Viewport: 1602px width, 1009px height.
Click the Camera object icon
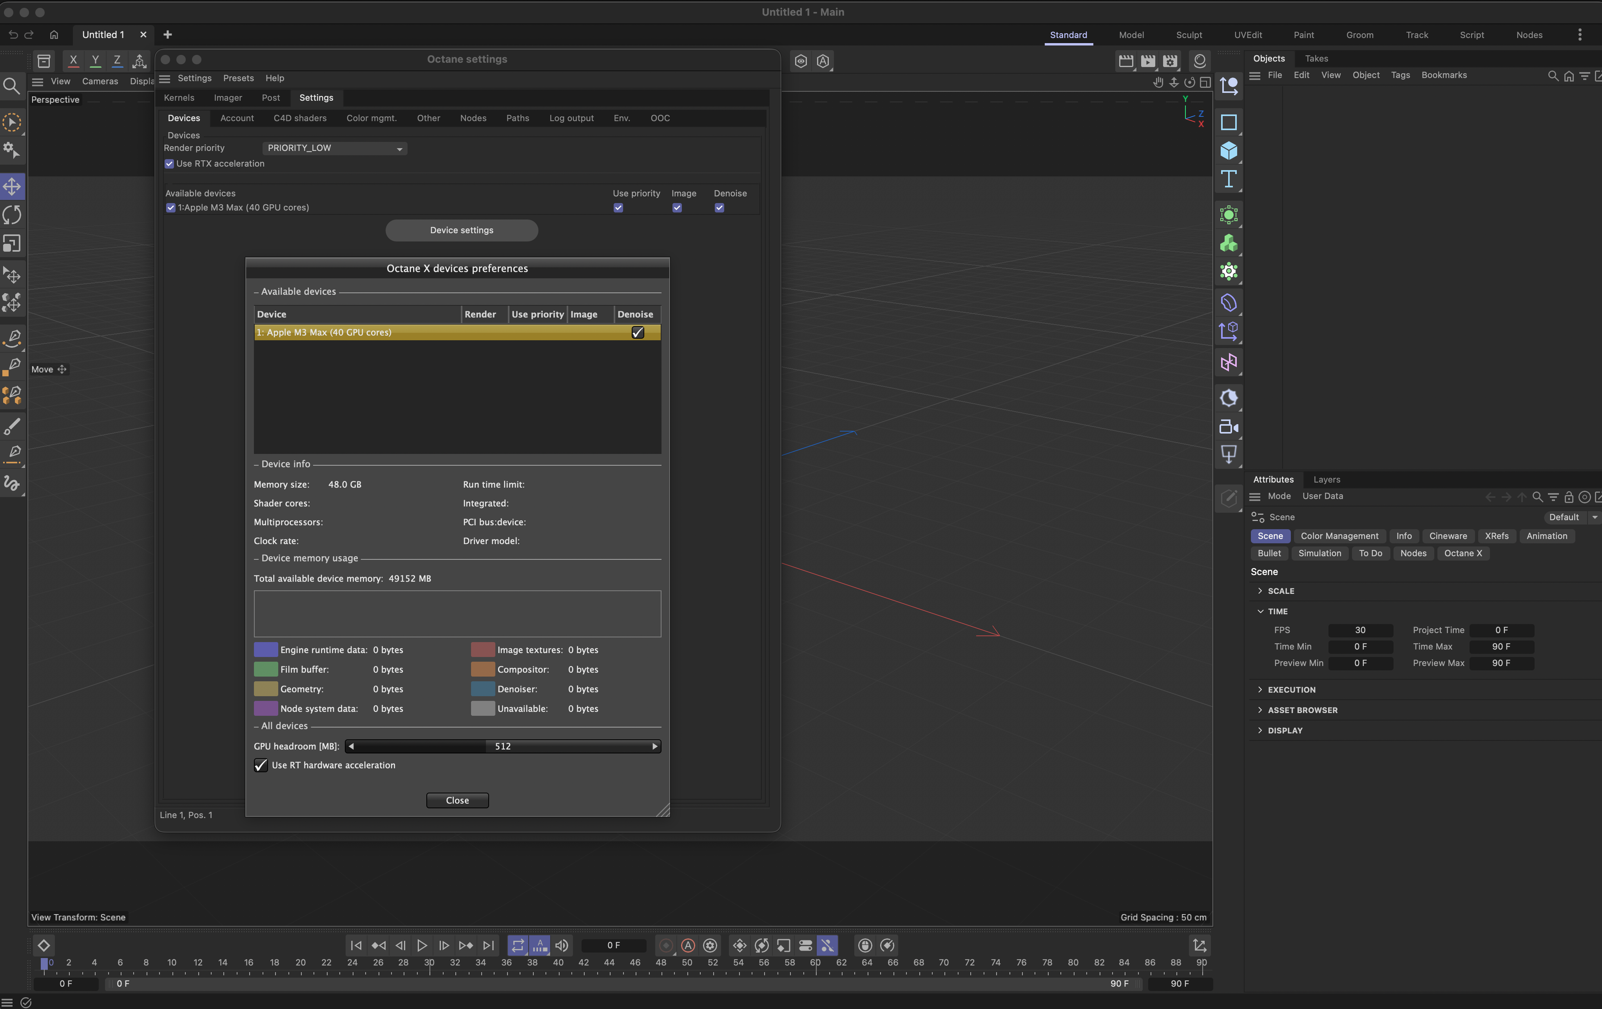coord(1228,426)
